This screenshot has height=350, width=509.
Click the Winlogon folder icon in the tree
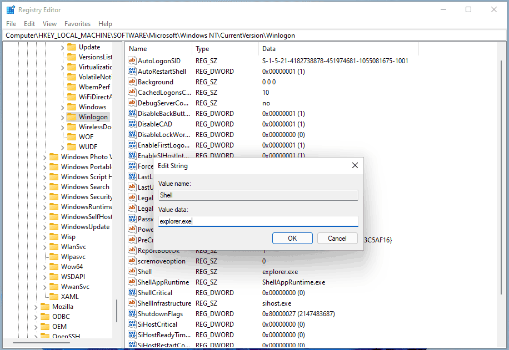click(x=73, y=116)
